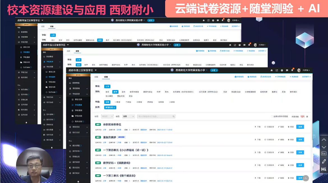Switch to the 试题 tab in front window
This screenshot has width=328, height=183.
(x=96, y=77)
